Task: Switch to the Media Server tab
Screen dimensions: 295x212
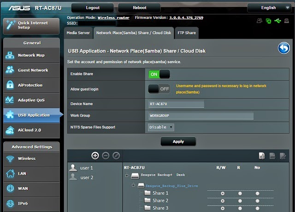Action: pos(78,33)
